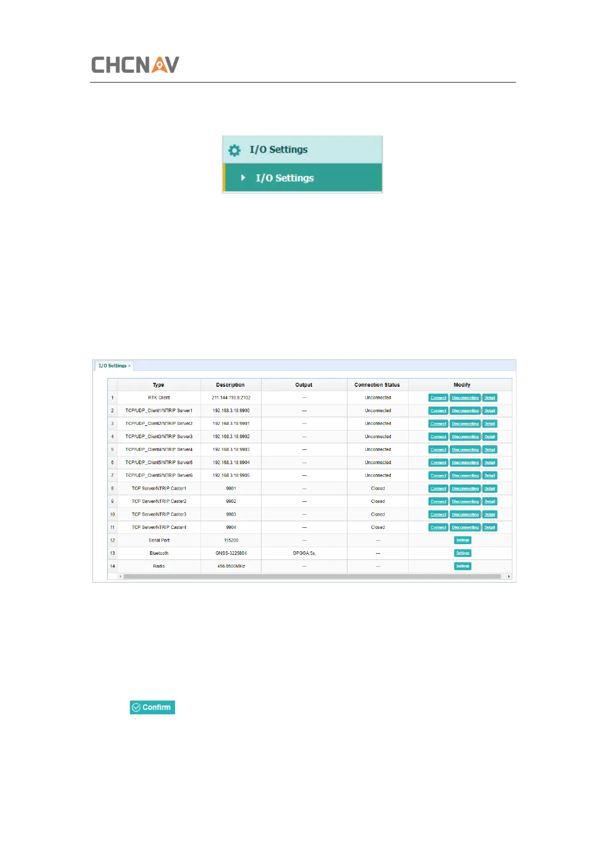This screenshot has height=858, width=606.
Task: Connect TCP Server/NTRIP Caster2
Action: pyautogui.click(x=438, y=501)
